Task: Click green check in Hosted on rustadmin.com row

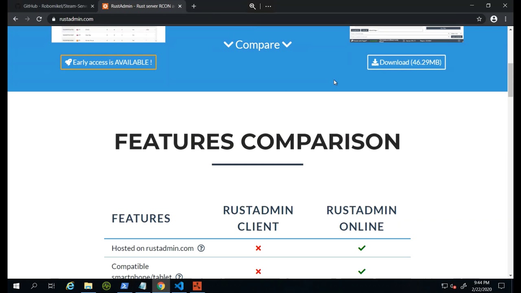Action: pos(361,248)
